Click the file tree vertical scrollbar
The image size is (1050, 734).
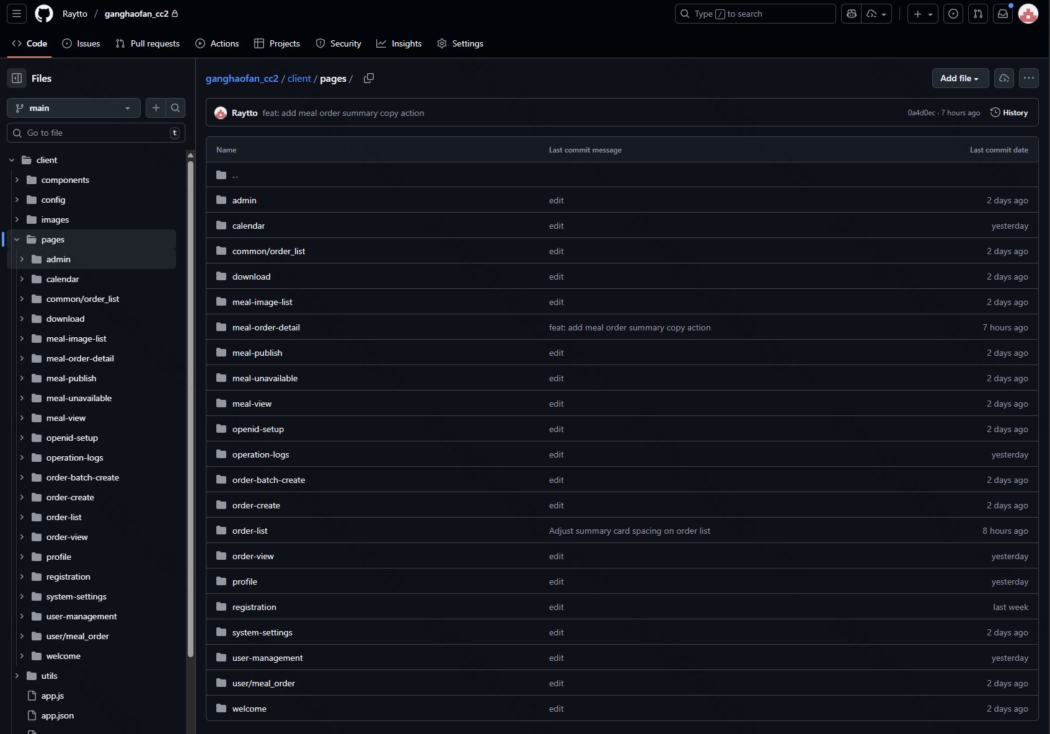coord(190,403)
